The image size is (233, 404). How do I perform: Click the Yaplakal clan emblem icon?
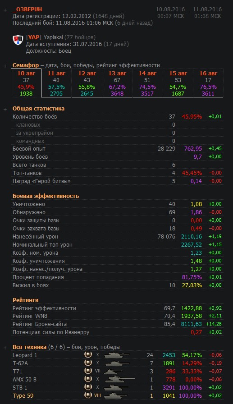pos(18,40)
